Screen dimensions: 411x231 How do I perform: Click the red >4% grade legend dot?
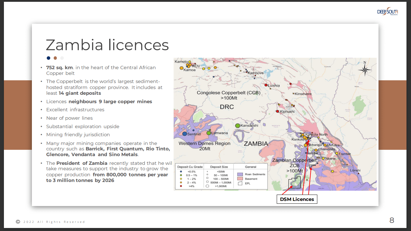point(181,186)
